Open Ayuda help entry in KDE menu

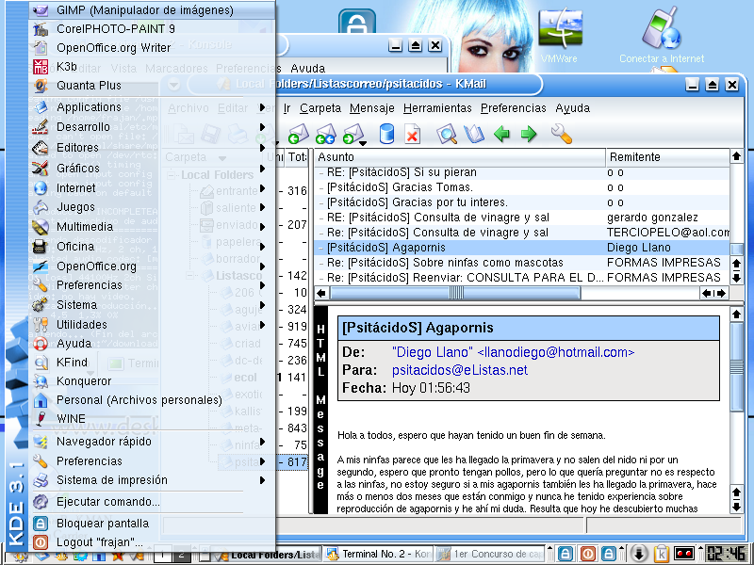point(152,344)
